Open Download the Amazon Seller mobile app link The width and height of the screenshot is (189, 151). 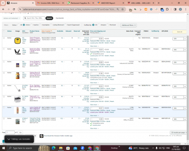58,136
